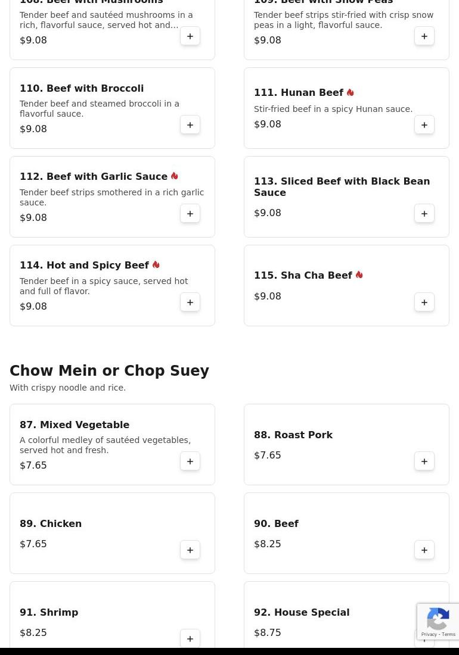Add Sha Cha Beef with plus icon
Screen dimensions: 459x655
[x=424, y=302]
